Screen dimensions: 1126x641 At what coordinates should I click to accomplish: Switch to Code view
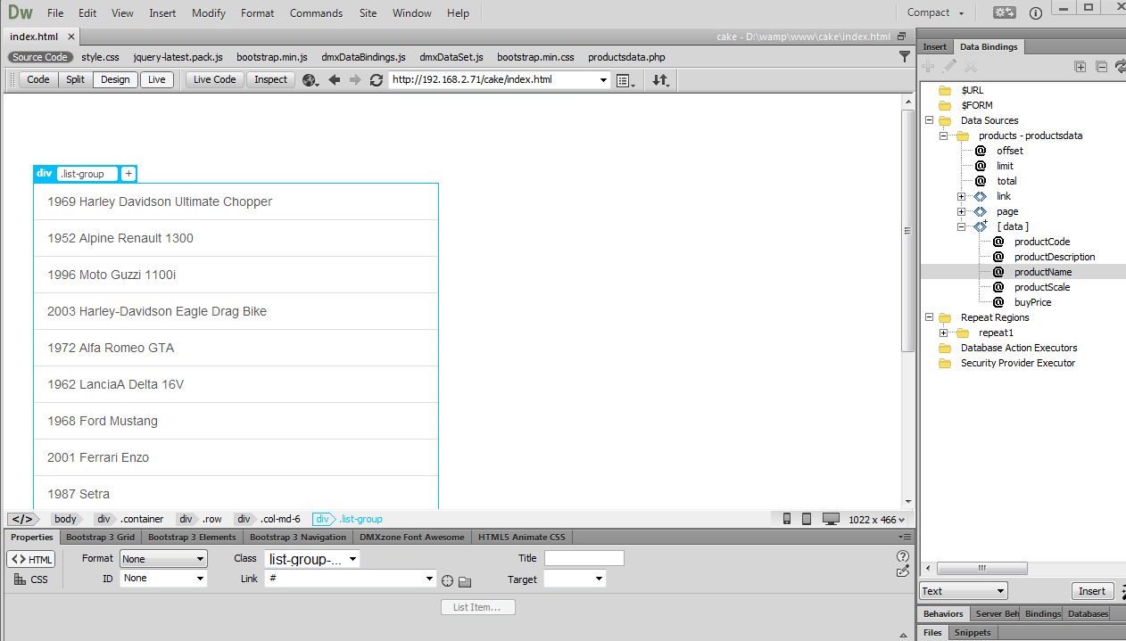(x=38, y=79)
